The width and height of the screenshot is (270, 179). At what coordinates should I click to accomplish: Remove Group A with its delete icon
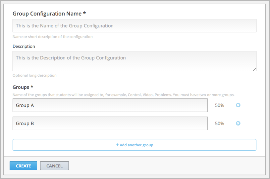[x=238, y=105]
